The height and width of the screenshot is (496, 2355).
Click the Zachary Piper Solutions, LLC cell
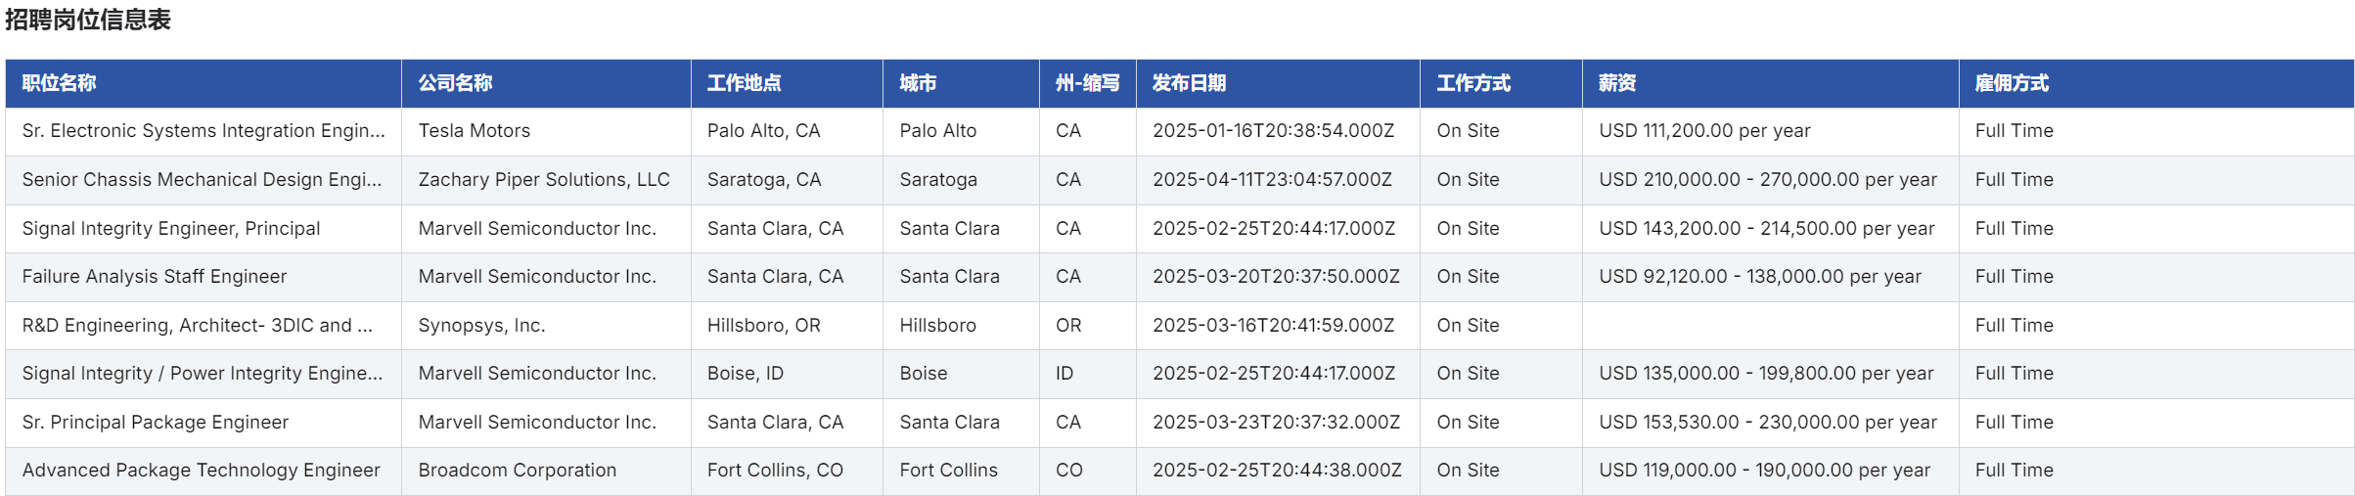point(544,180)
